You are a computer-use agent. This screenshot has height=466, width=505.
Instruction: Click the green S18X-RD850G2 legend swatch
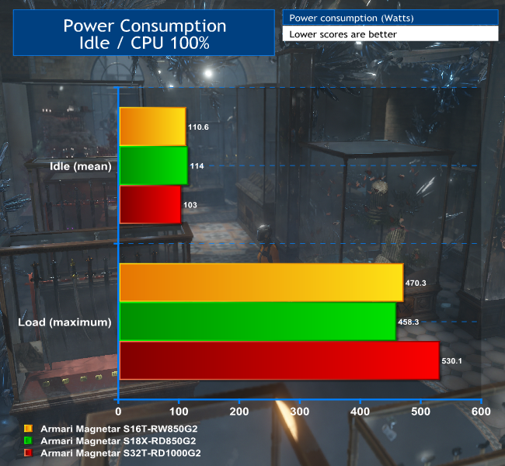(x=28, y=440)
